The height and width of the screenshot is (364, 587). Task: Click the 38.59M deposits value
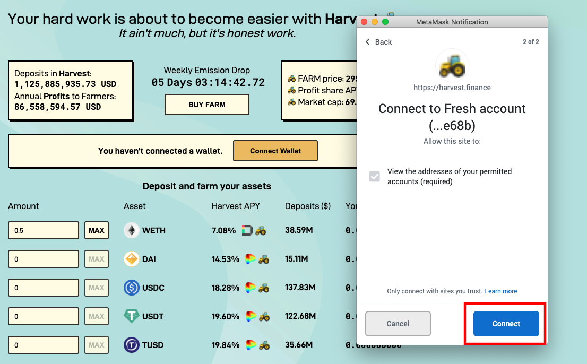[299, 230]
